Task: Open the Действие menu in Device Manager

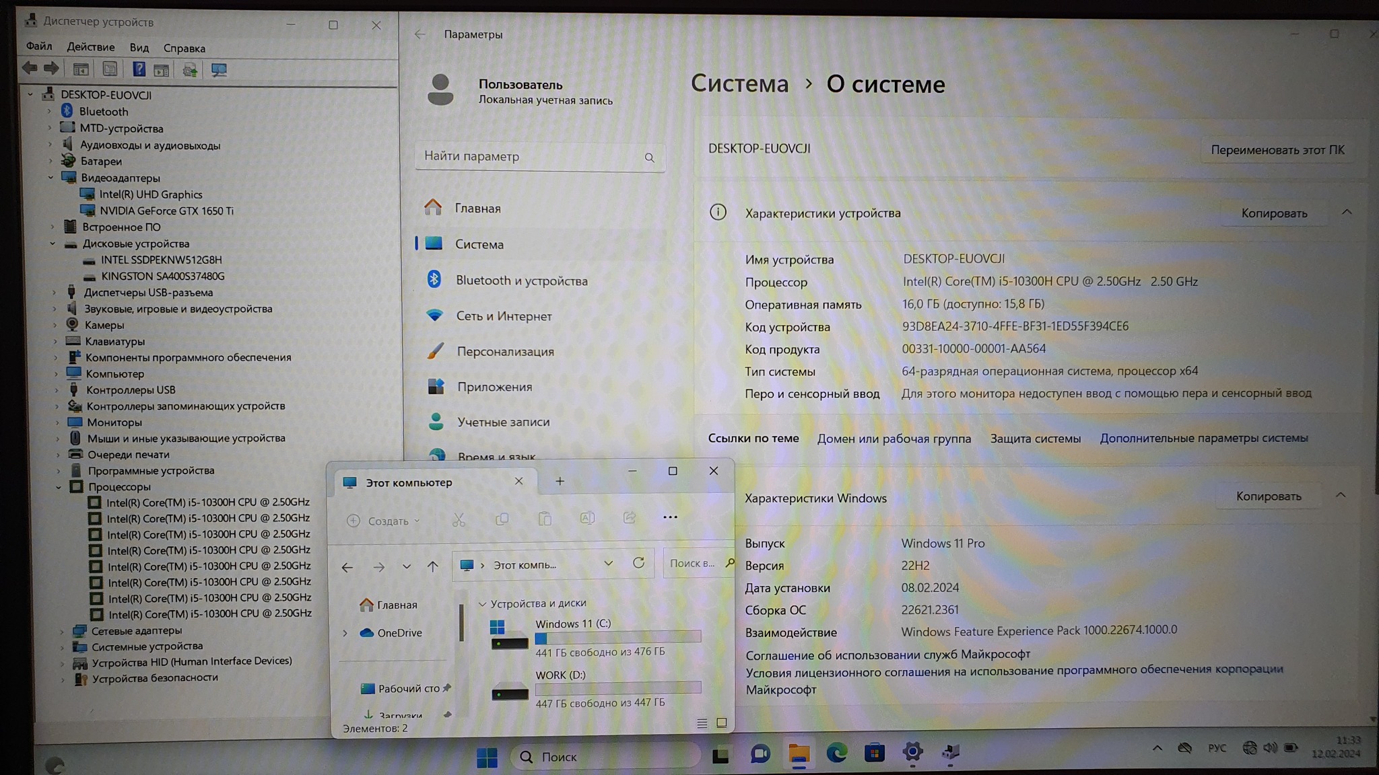Action: 90,47
